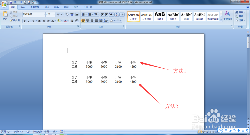Screen dimensions: 250x135
Task: Switch to 插入 (Insert) tab
Action: [x=23, y=7]
